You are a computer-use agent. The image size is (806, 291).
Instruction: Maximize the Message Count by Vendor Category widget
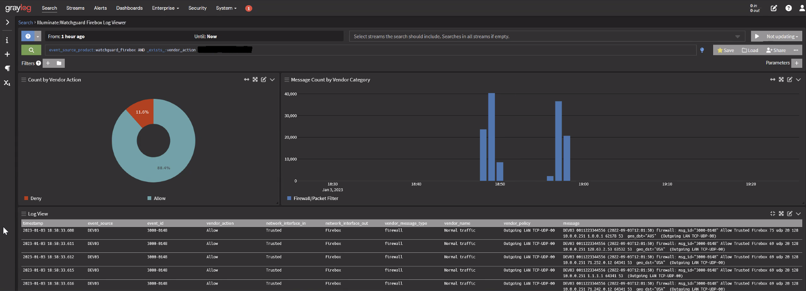point(781,79)
